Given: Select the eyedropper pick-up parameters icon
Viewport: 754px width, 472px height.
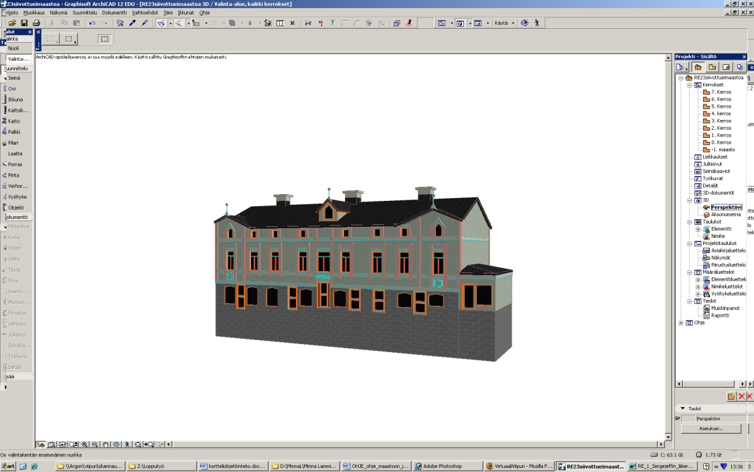Looking at the screenshot, I should click(132, 23).
